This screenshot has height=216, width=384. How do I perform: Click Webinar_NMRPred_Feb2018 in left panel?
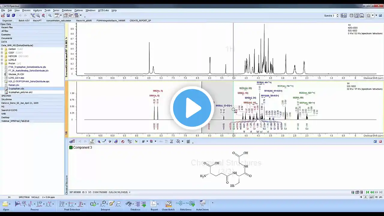15,121
